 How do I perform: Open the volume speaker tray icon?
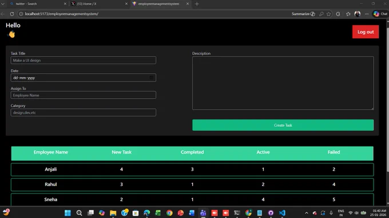pos(356,213)
